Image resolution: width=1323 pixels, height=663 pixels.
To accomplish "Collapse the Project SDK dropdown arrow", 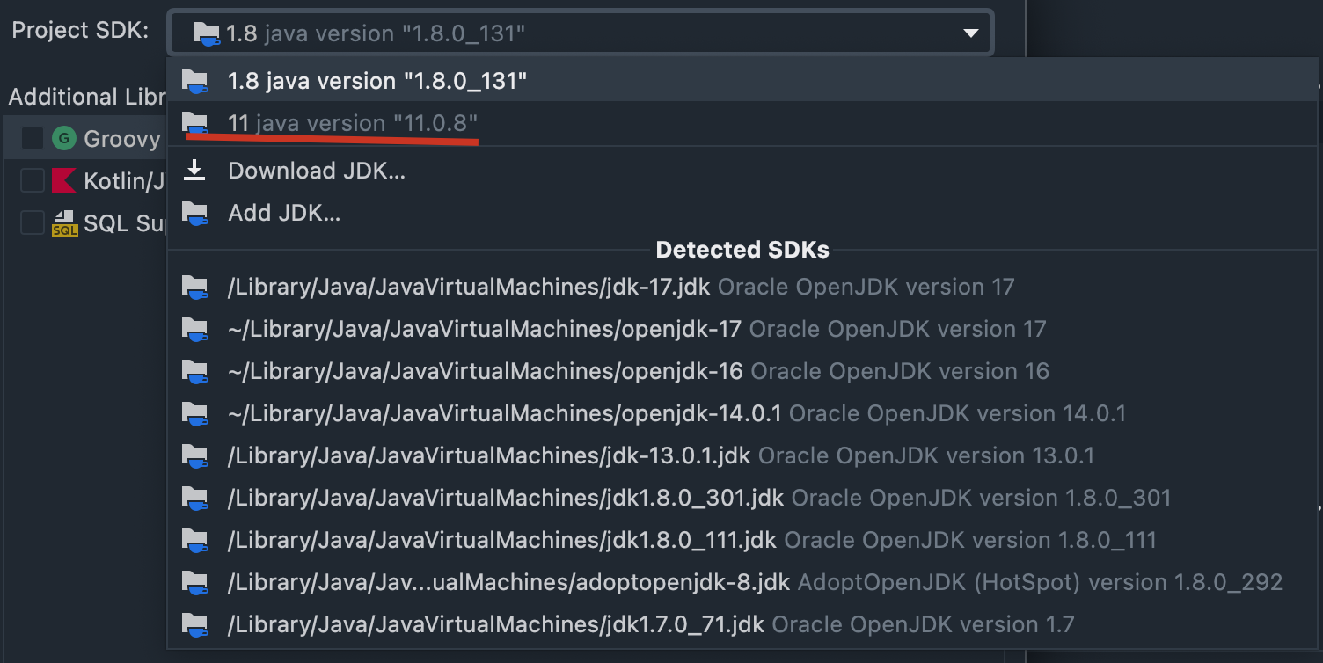I will (970, 33).
